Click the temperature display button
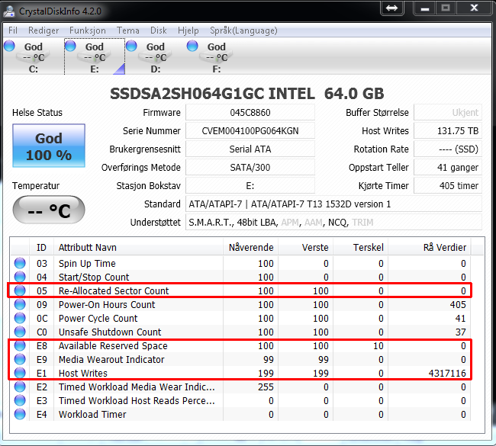This screenshot has width=496, height=446. pos(49,210)
